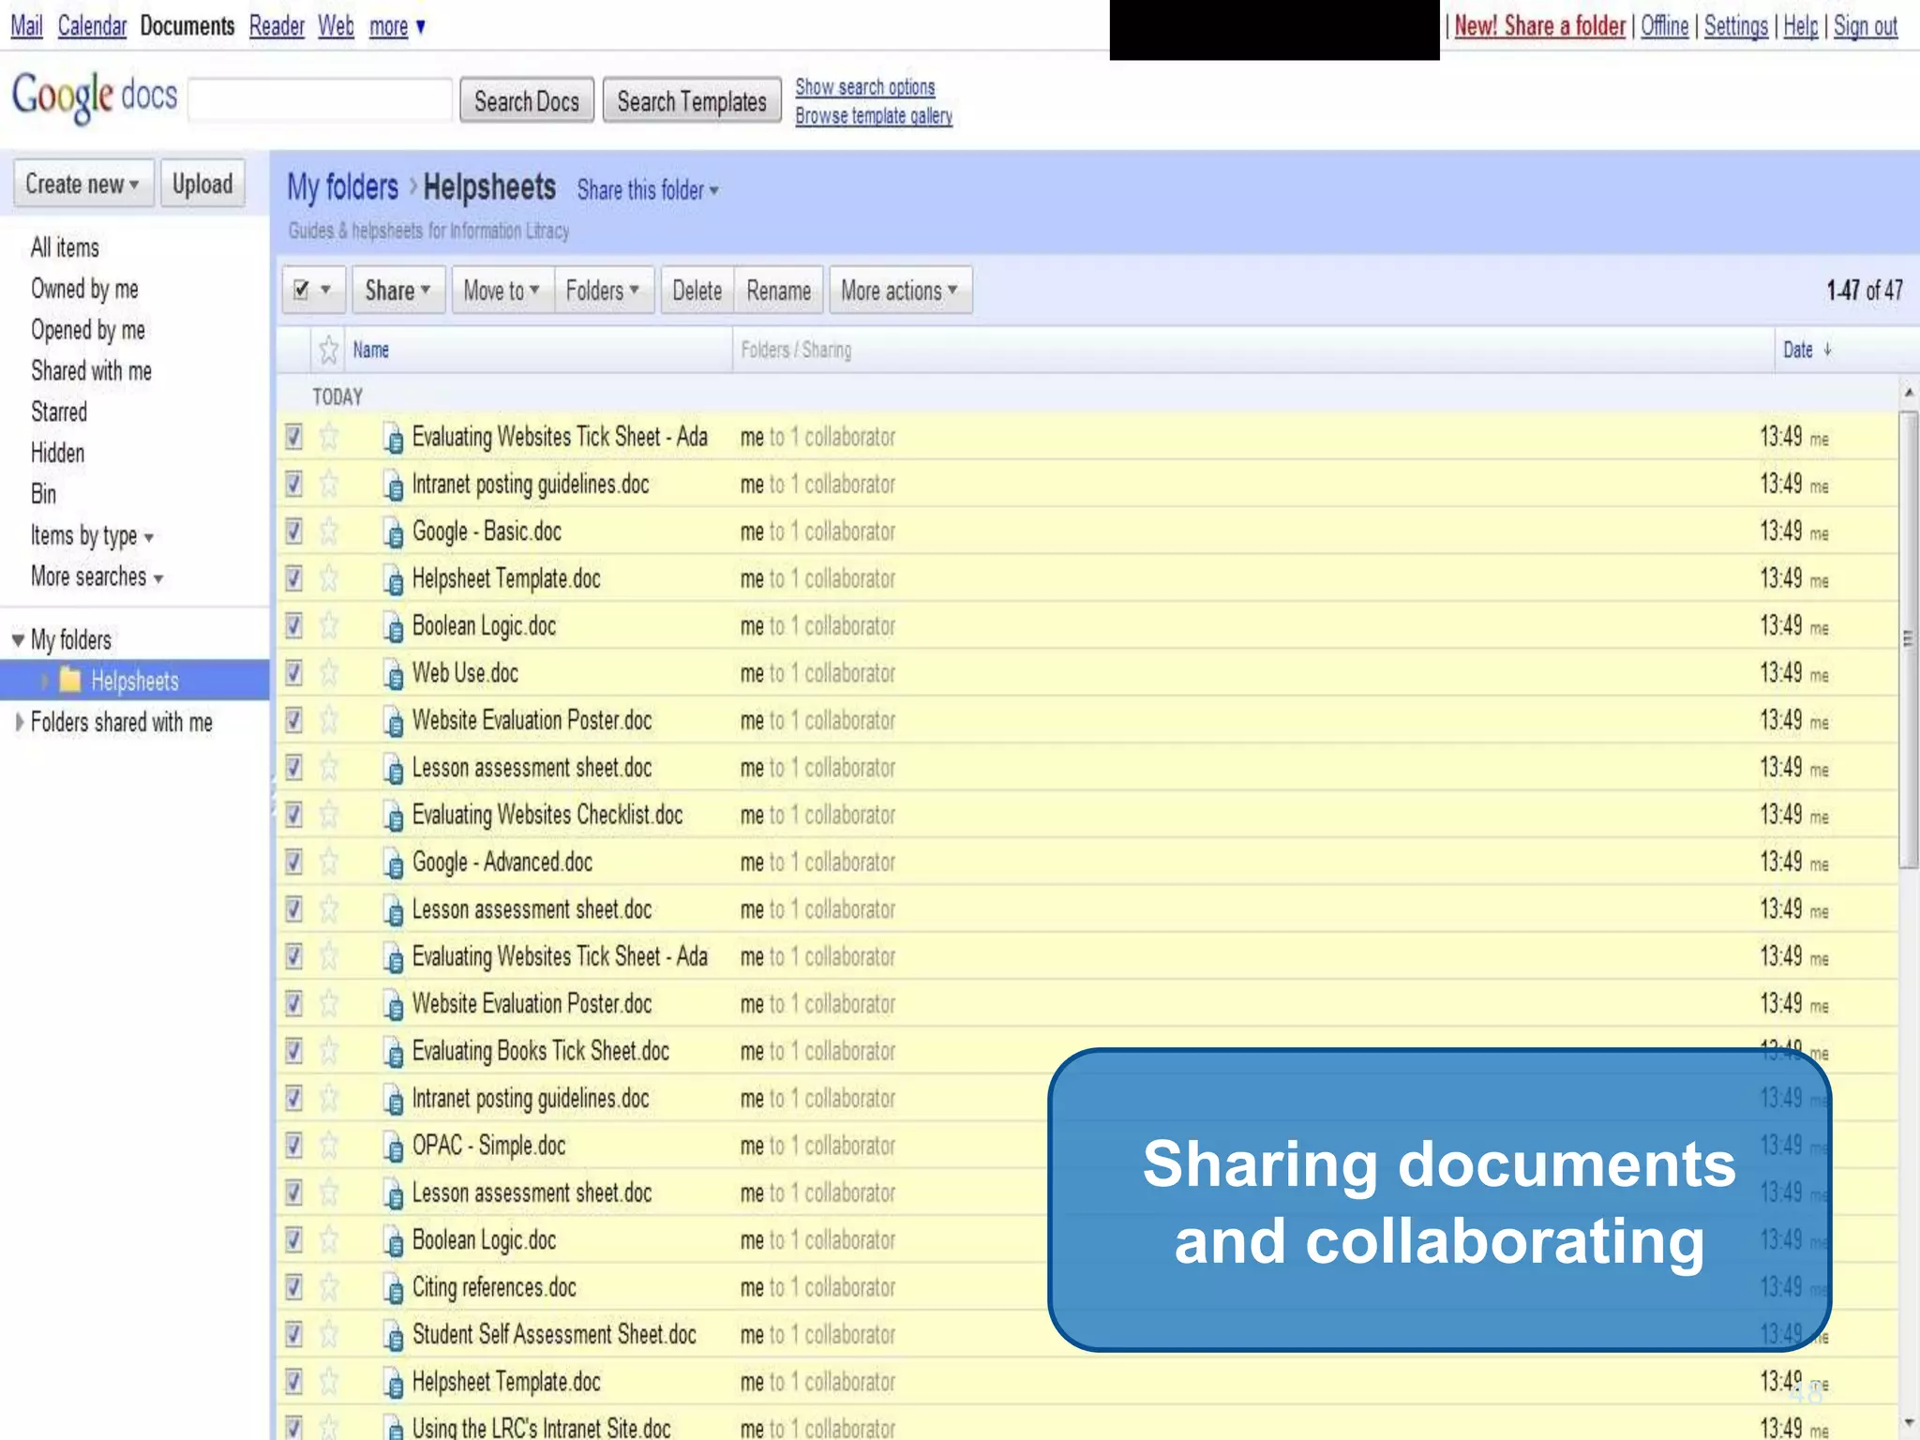This screenshot has height=1440, width=1920.
Task: Click the Rename button
Action: tap(778, 291)
